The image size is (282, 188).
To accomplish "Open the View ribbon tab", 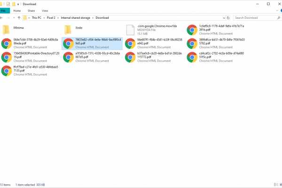I will pos(45,11).
